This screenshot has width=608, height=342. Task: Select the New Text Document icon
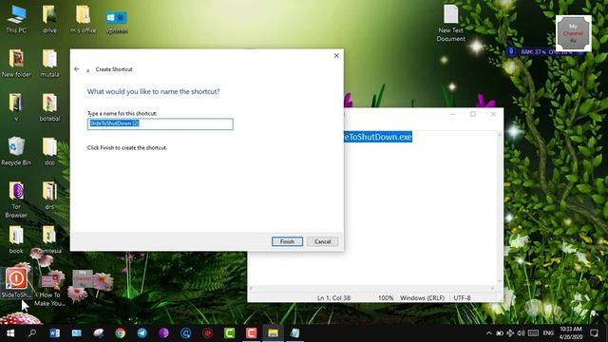(450, 23)
